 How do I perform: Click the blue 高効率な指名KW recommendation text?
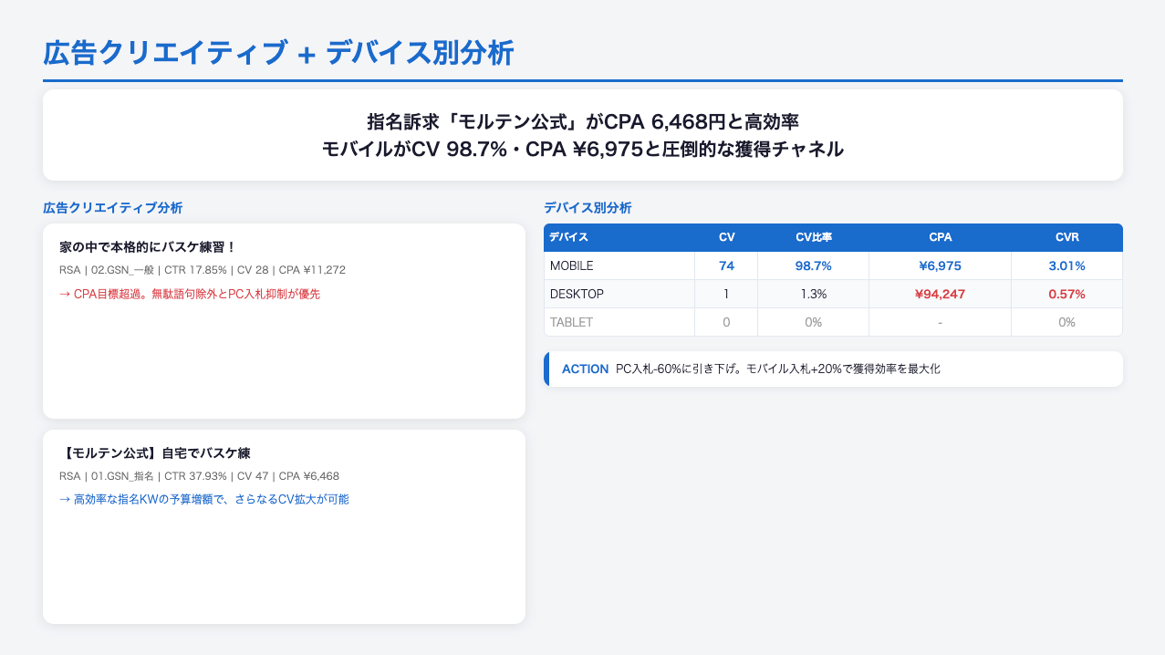point(204,499)
